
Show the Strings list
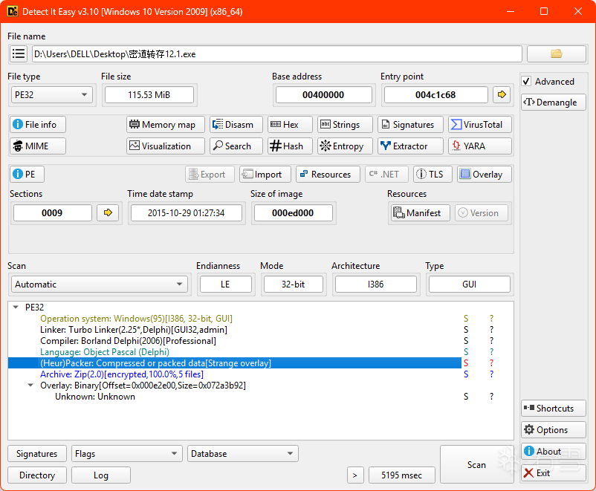tap(345, 125)
